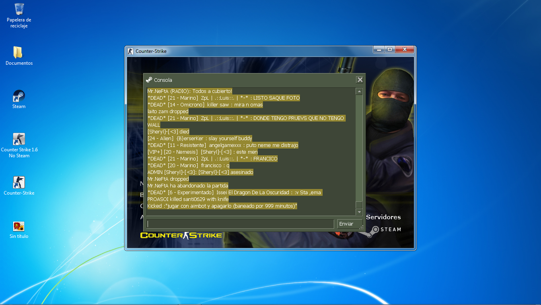Click line "laito zam dropped"
The height and width of the screenshot is (305, 541).
coord(168,112)
